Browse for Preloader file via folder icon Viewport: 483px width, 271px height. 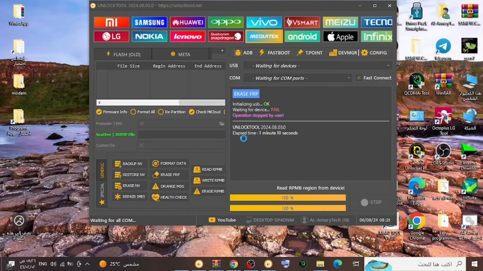click(222, 123)
